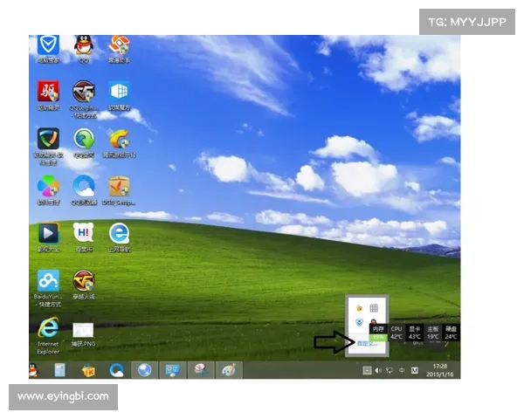Open the document icon on the taskbar
The width and height of the screenshot is (524, 419).
[x=59, y=370]
